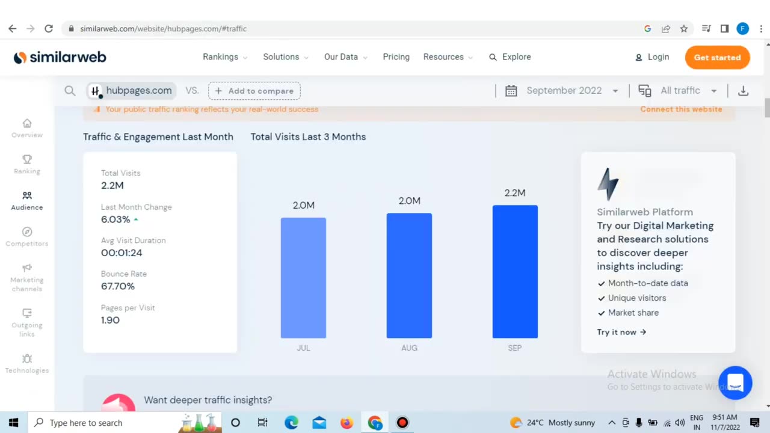Open Firefox from the taskbar
This screenshot has width=770, height=433.
point(346,423)
